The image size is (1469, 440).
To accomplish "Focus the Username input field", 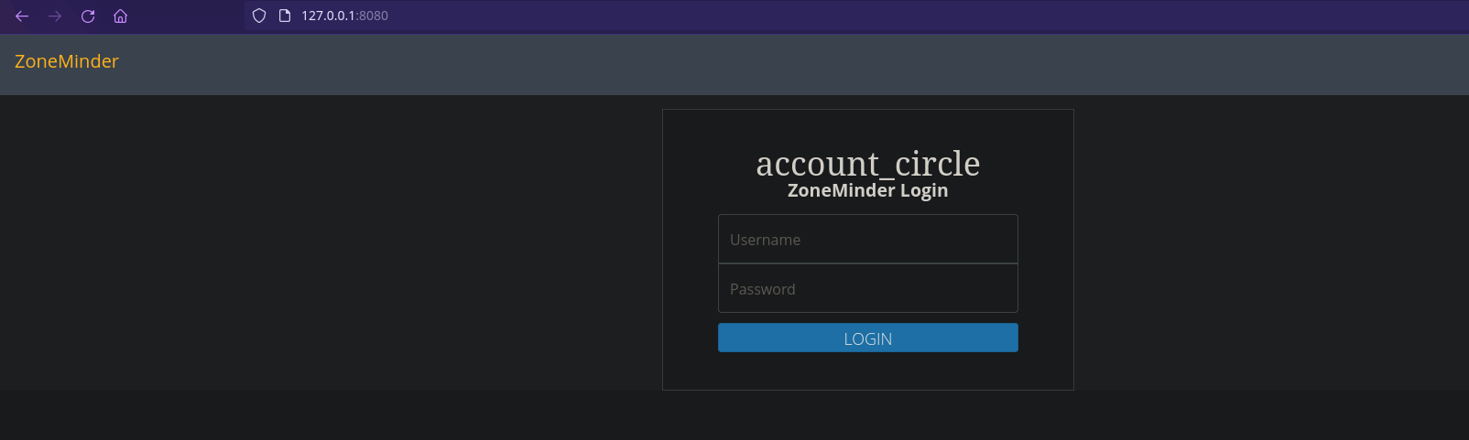I will pos(867,240).
